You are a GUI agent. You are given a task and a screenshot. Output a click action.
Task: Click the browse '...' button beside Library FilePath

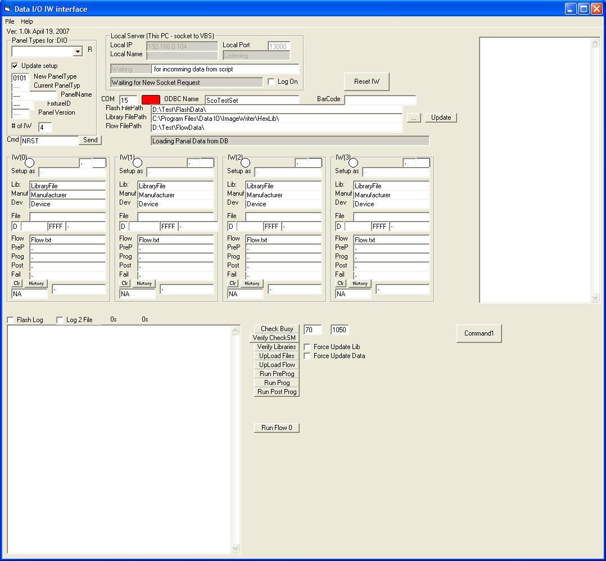pyautogui.click(x=413, y=118)
